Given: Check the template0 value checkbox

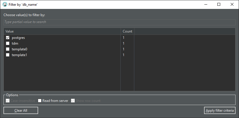Looking at the screenshot, I should click(8, 49).
